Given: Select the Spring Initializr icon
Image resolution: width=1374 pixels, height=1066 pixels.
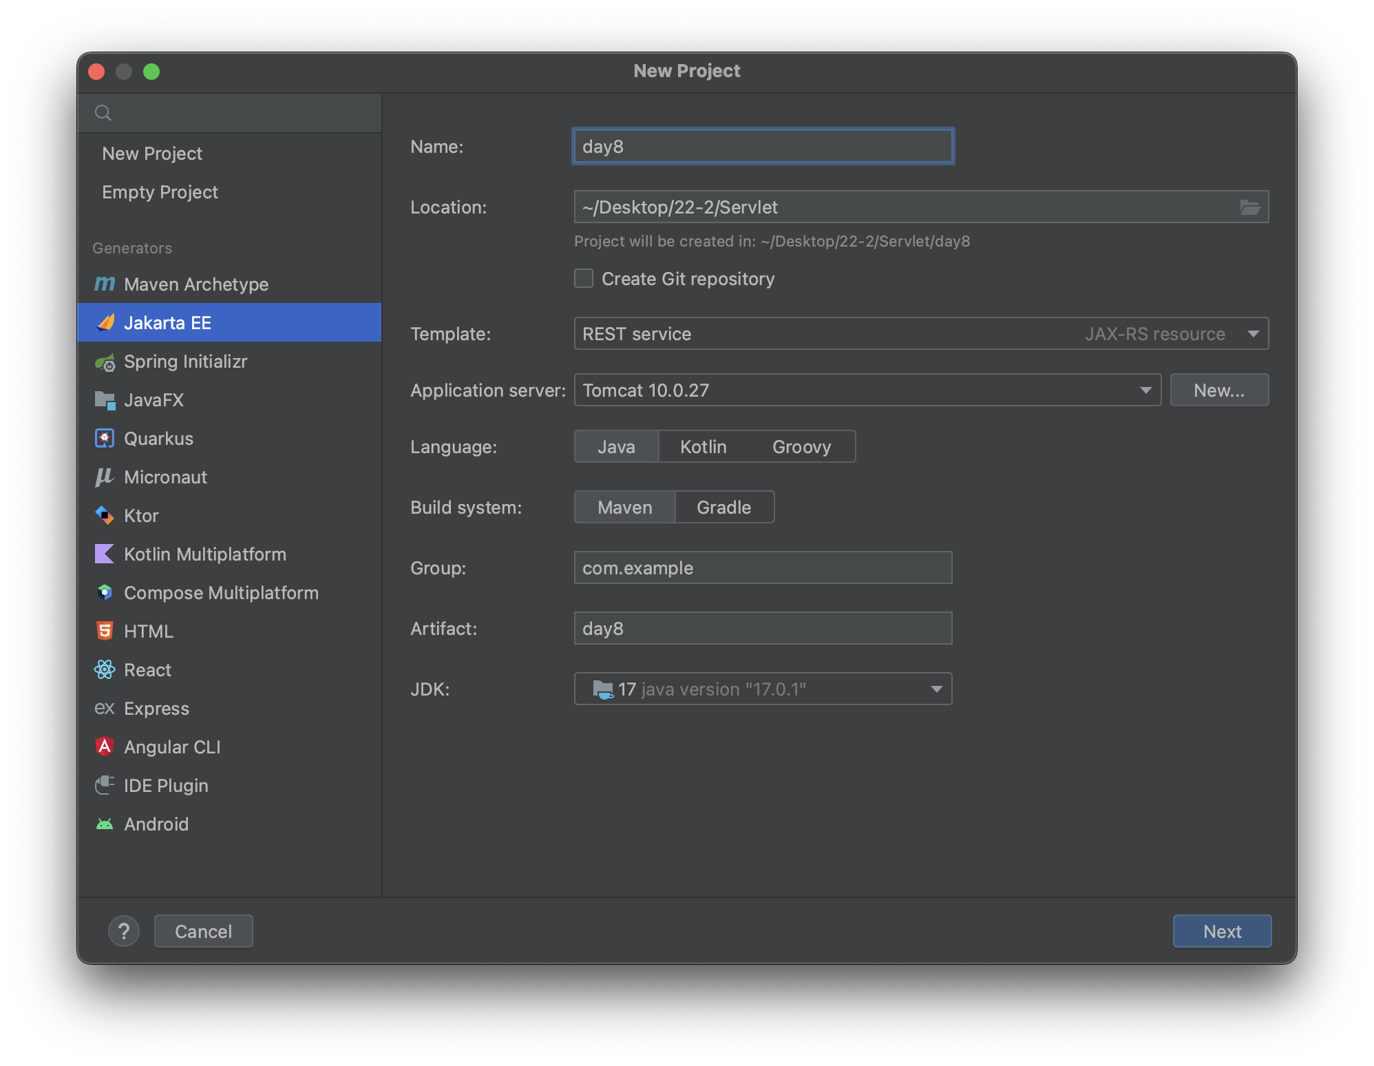Looking at the screenshot, I should pyautogui.click(x=105, y=362).
